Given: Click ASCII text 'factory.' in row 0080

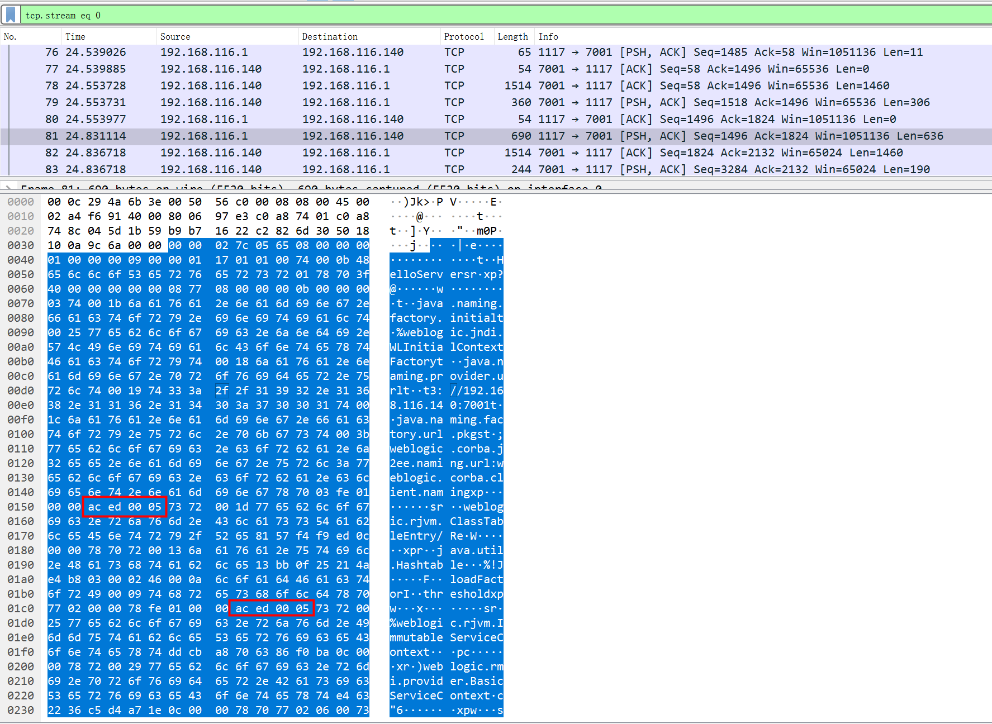Looking at the screenshot, I should tap(416, 318).
